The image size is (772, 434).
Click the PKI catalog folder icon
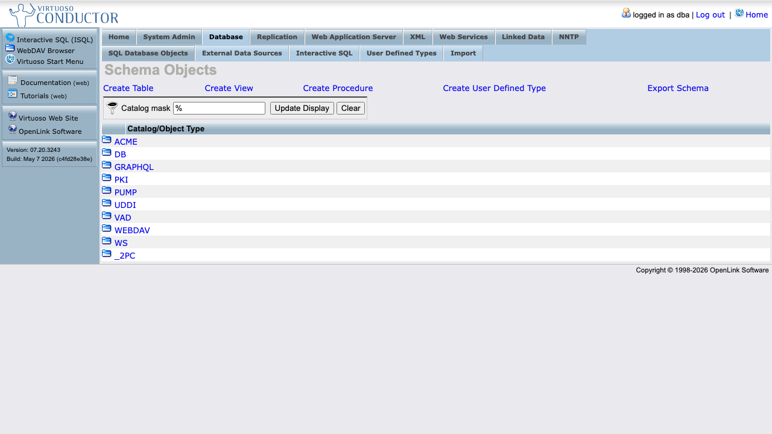[x=107, y=178]
